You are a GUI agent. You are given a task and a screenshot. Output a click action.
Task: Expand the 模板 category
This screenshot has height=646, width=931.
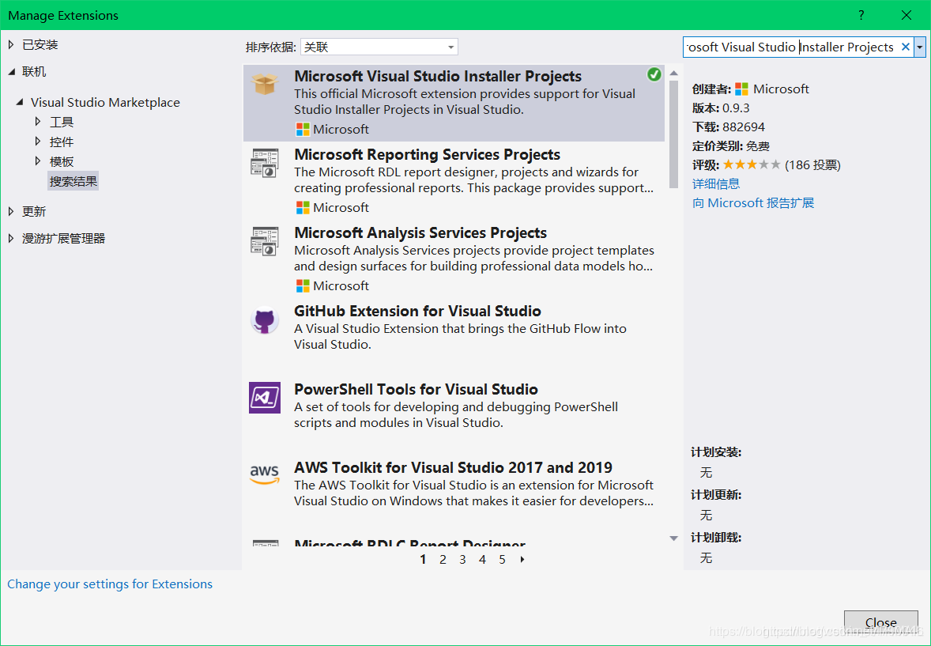[38, 161]
